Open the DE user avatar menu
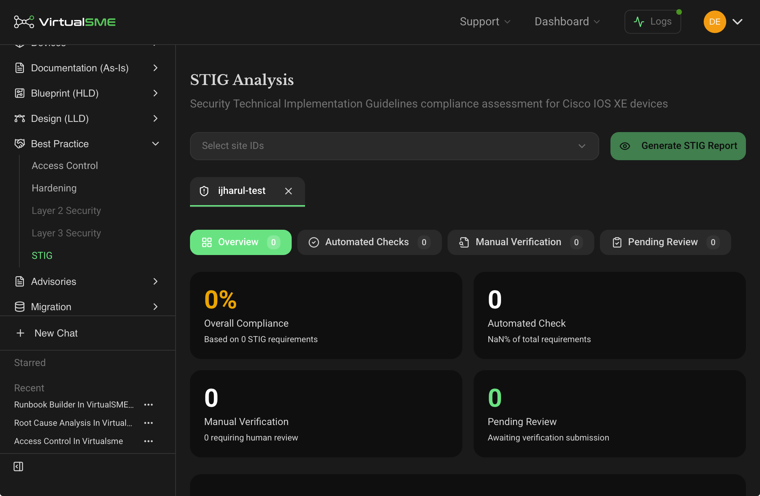This screenshot has width=760, height=496. [715, 22]
